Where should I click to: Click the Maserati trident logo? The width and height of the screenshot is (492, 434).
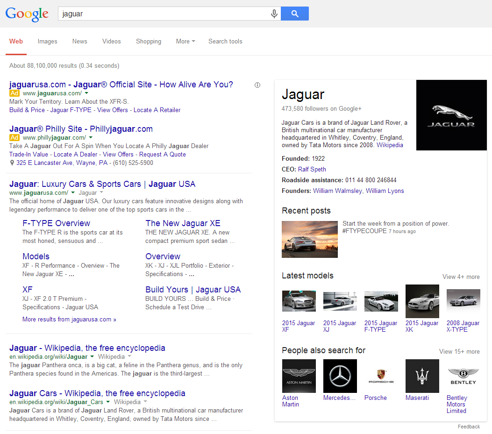pyautogui.click(x=422, y=376)
